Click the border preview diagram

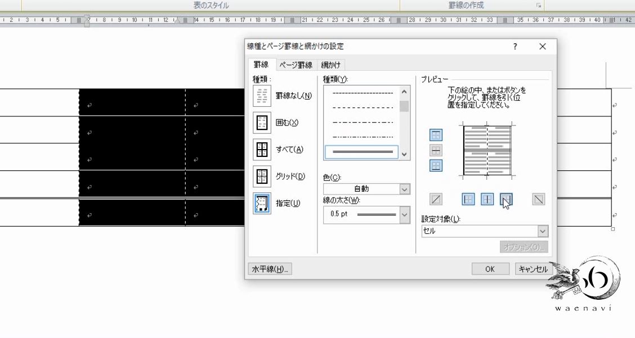(487, 150)
